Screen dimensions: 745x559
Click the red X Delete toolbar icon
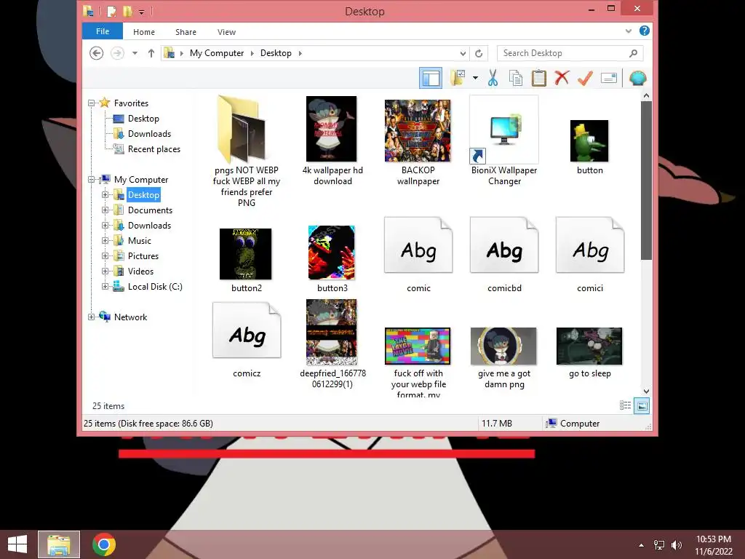coord(562,77)
